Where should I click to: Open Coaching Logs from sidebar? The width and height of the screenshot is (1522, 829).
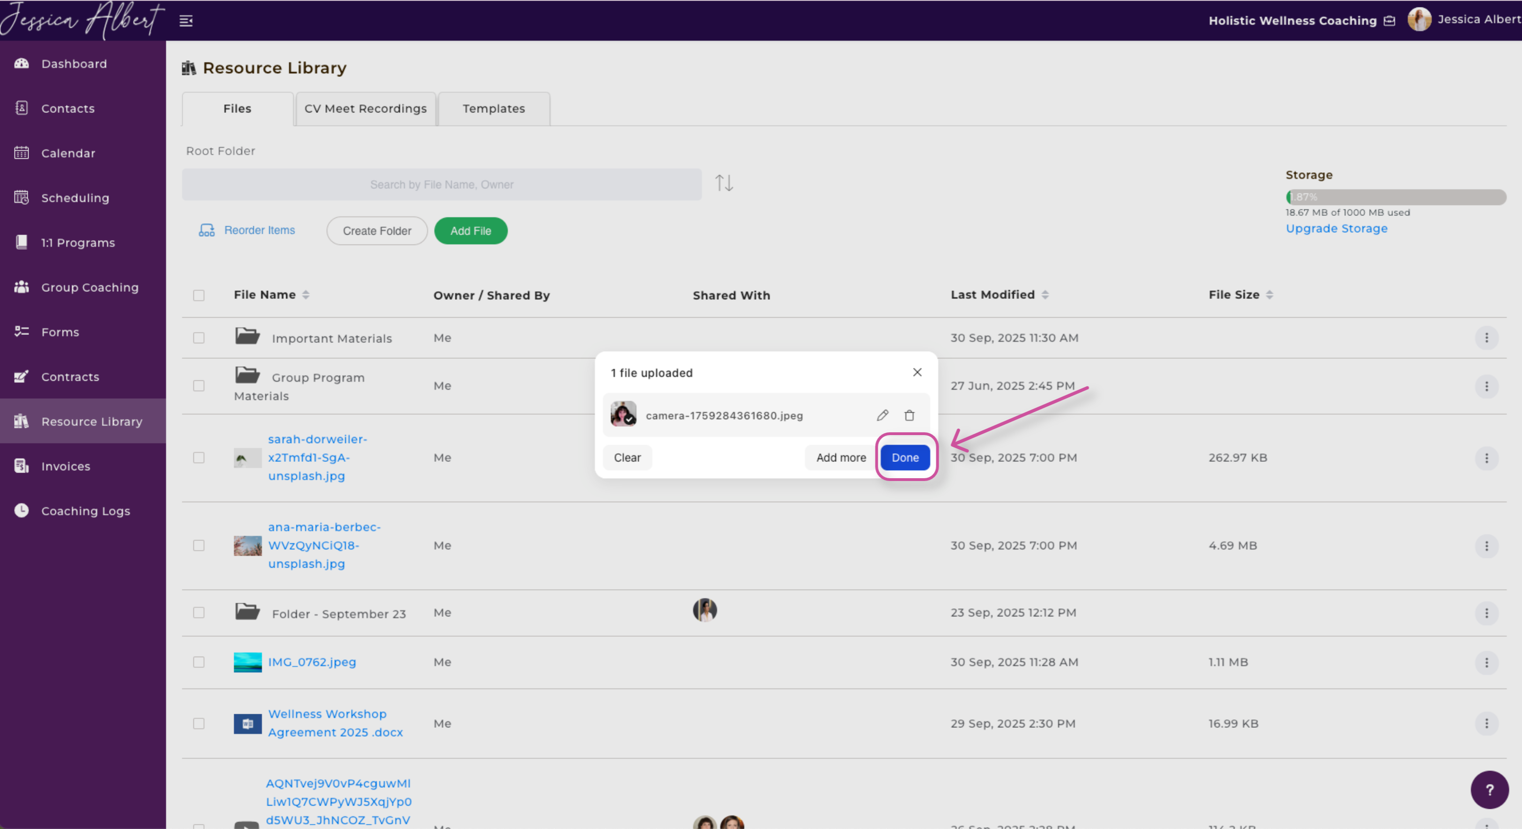click(x=86, y=511)
